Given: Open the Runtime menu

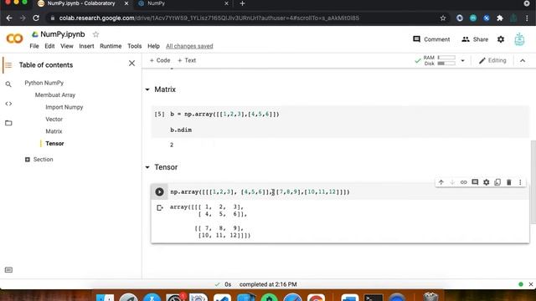Looking at the screenshot, I should click(x=111, y=46).
